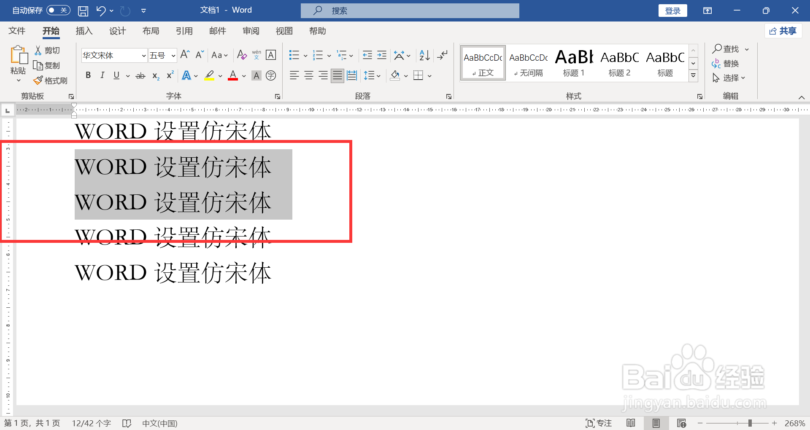Viewport: 810px width, 430px height.
Task: Toggle Bold formatting
Action: point(88,75)
